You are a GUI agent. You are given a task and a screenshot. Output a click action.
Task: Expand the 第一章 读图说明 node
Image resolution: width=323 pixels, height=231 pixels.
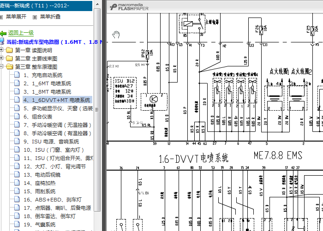1,50
